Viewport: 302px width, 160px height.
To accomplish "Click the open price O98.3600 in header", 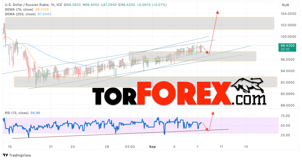I will click(72, 5).
